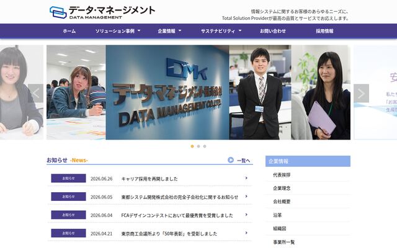
Task: Expand the 企業情報 navigation dropdown
Action: click(x=169, y=31)
